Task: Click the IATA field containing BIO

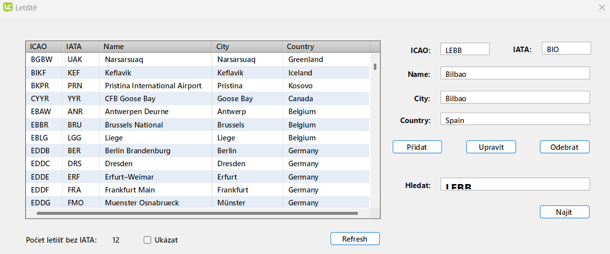Action: pyautogui.click(x=566, y=49)
